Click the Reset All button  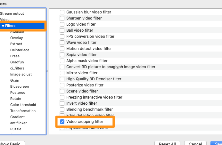[167, 143]
